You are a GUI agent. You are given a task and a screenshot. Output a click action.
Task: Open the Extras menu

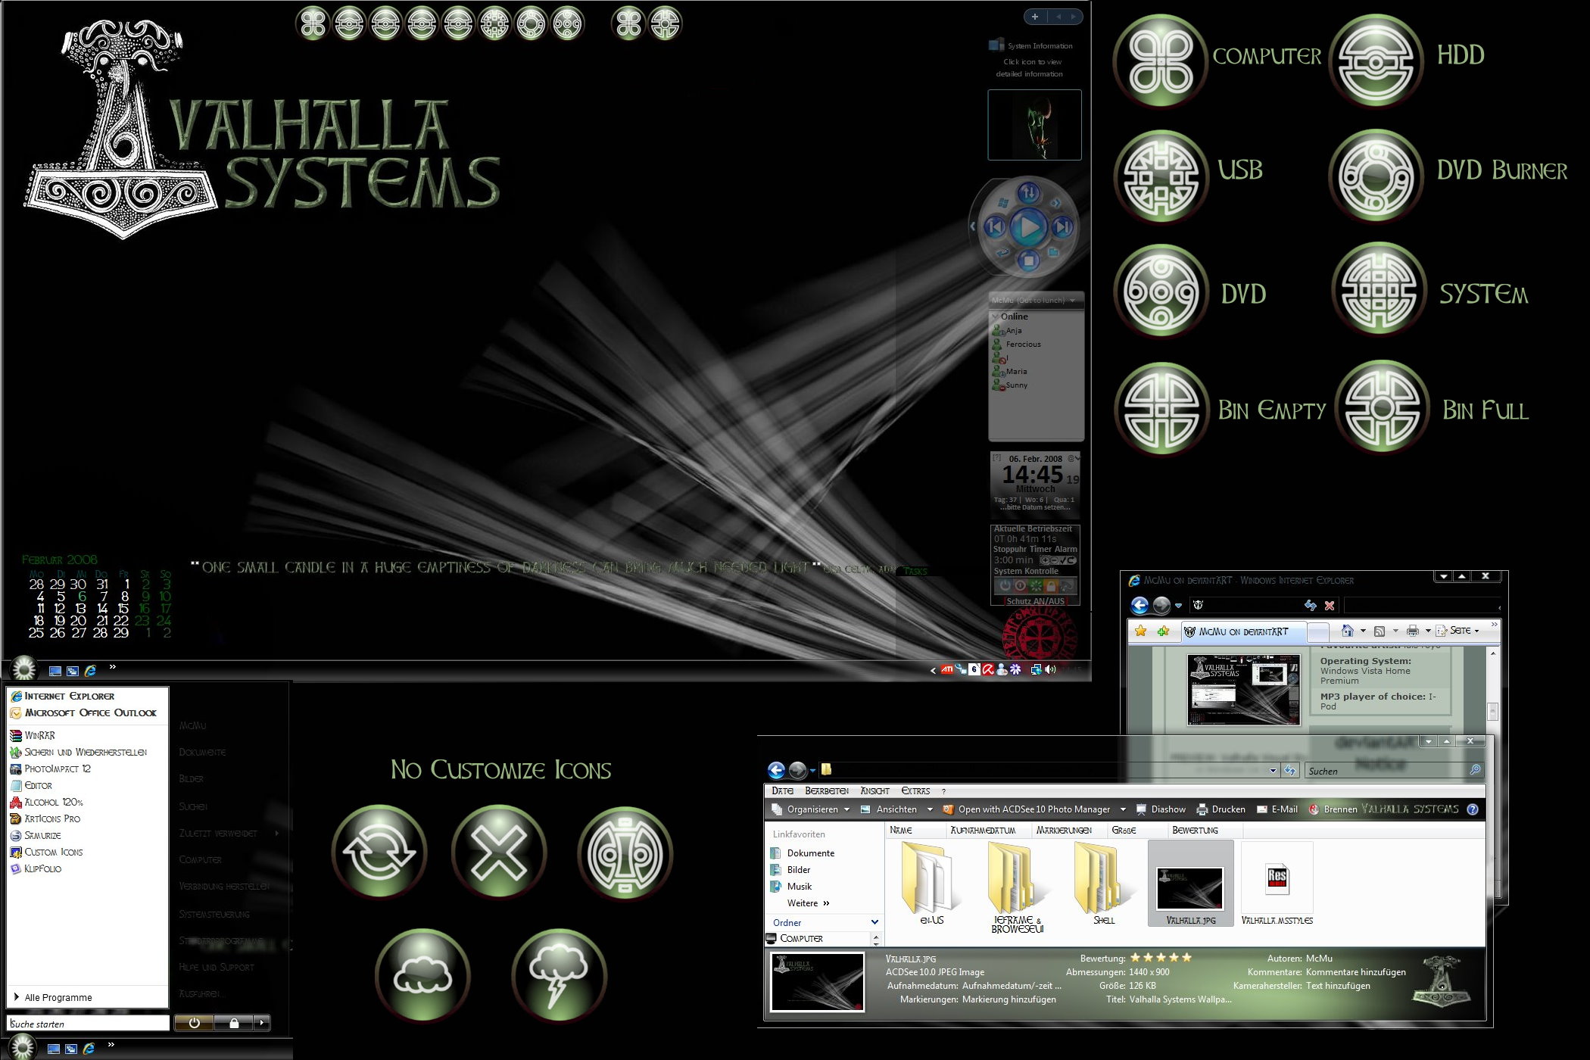point(915,790)
